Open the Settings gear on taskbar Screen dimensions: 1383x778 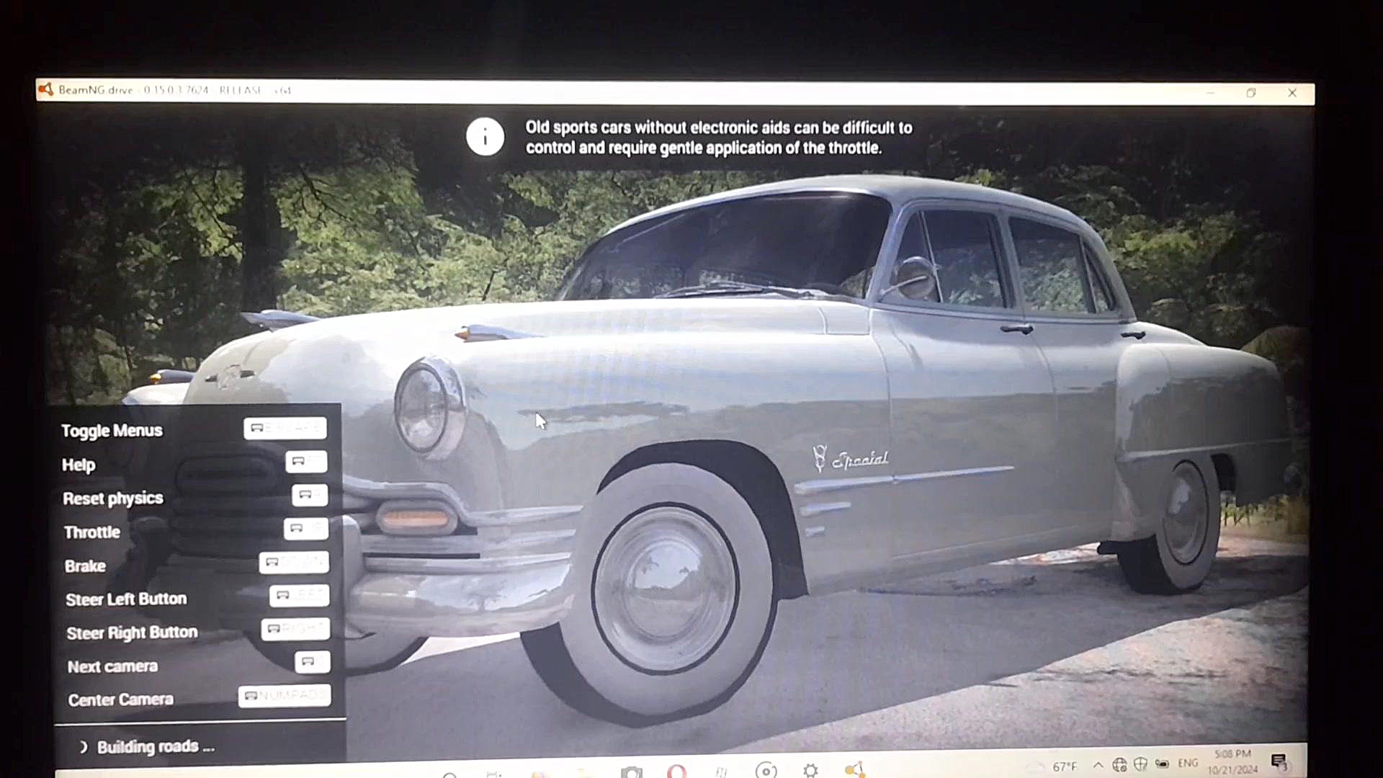(810, 770)
